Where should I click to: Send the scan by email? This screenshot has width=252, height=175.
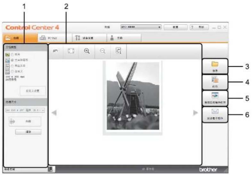click(x=215, y=114)
